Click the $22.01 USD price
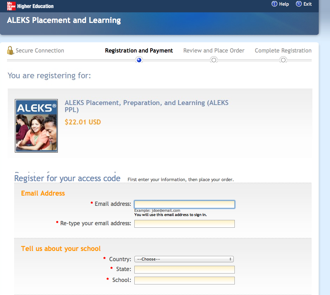Image resolution: width=330 pixels, height=295 pixels. [x=83, y=122]
